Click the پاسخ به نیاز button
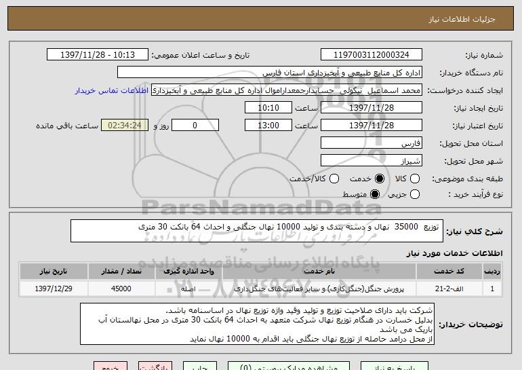Screen dimensions: 522x370 (x=395, y=366)
